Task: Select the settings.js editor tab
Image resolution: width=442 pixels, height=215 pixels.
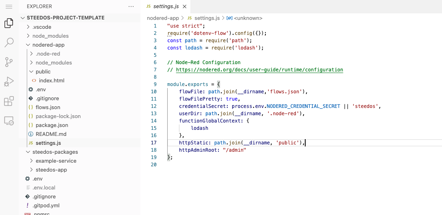Action: 166,6
